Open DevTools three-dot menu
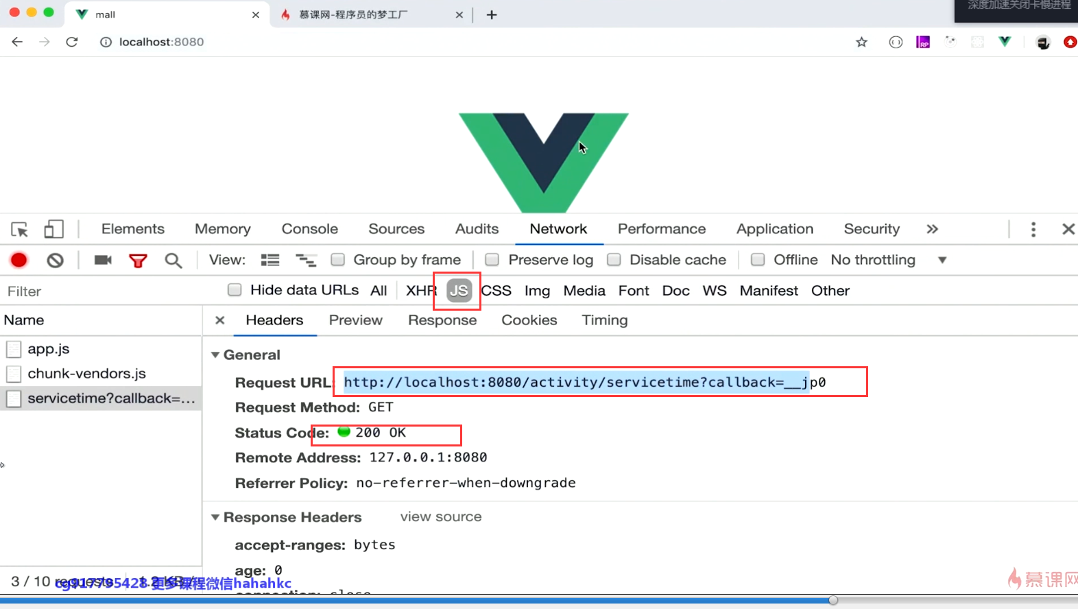1078x609 pixels. (x=1033, y=229)
